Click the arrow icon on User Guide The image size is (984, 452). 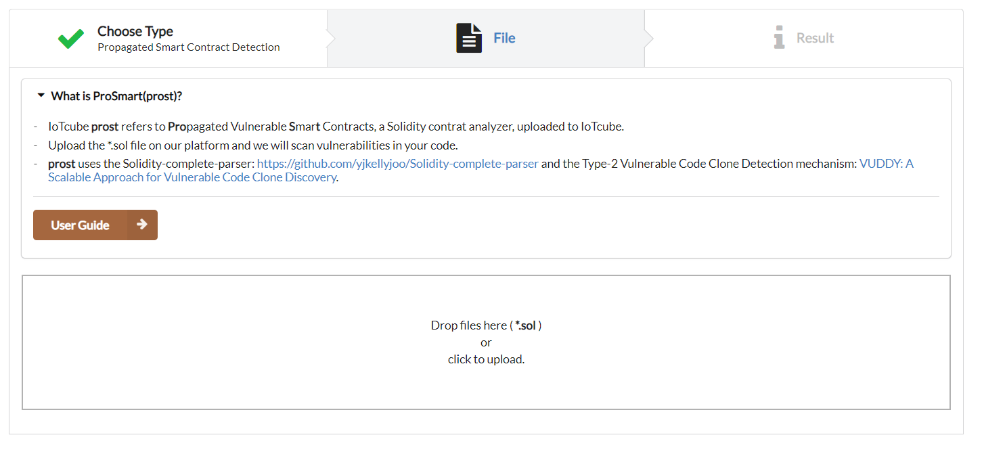coord(142,225)
